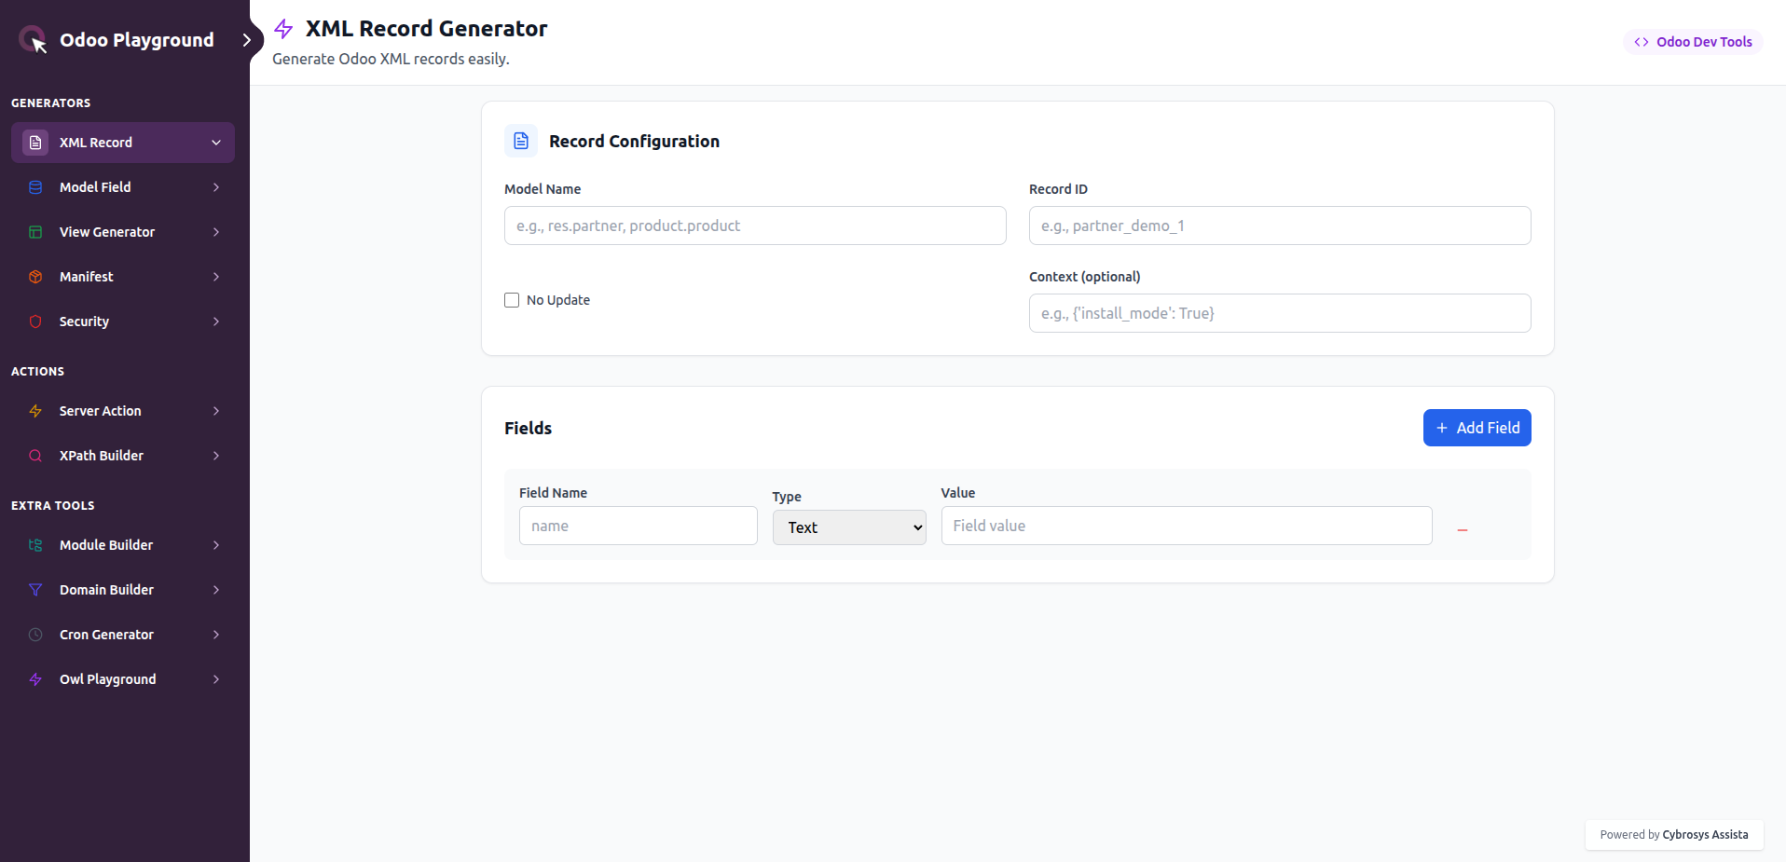Click the Cron Generator clock icon
The width and height of the screenshot is (1786, 862).
pos(34,634)
